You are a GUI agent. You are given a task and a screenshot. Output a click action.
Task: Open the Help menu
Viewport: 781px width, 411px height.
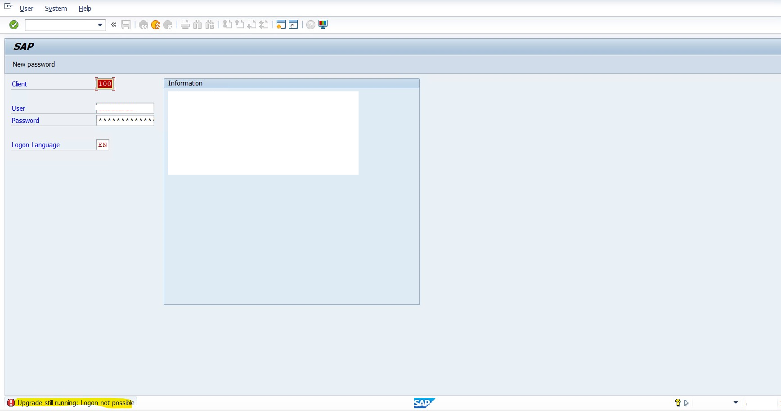85,9
